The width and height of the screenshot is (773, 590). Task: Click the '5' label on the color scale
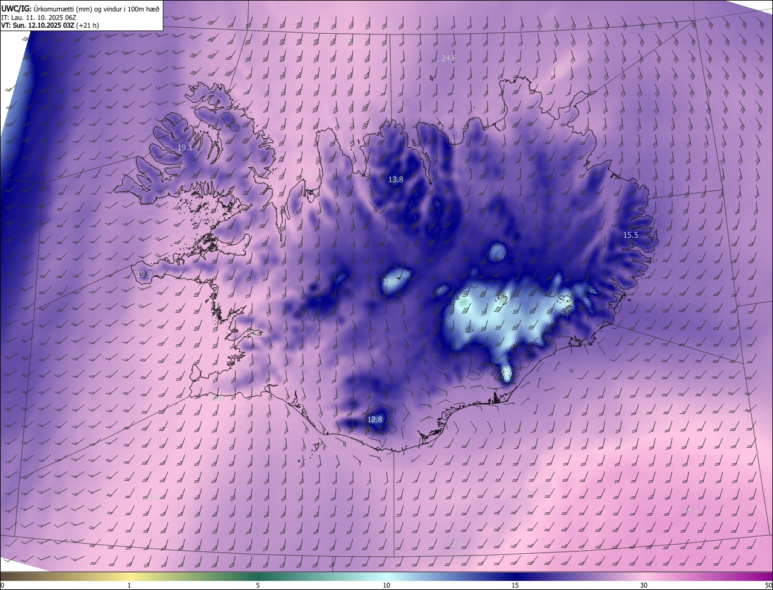pyautogui.click(x=258, y=586)
